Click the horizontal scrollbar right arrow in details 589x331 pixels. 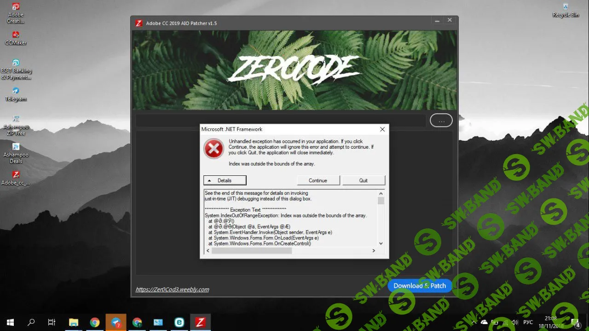click(374, 251)
